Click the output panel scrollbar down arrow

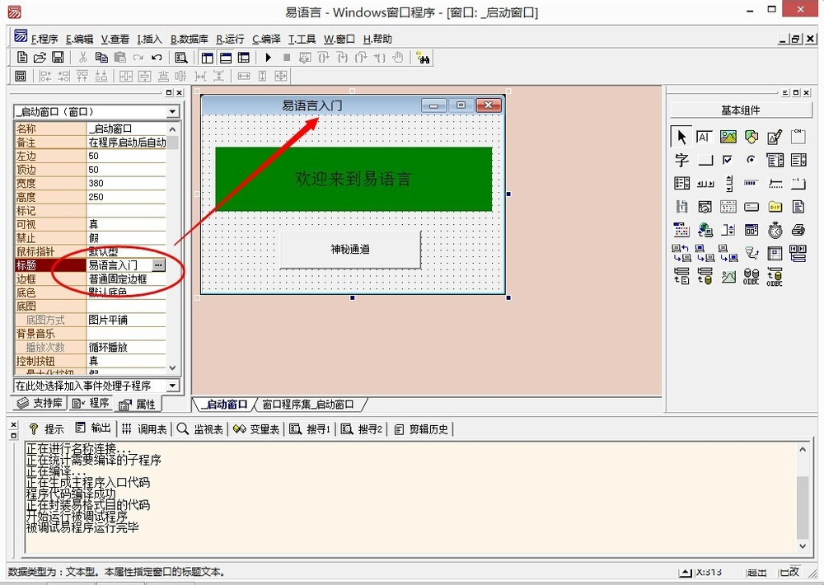click(x=803, y=546)
